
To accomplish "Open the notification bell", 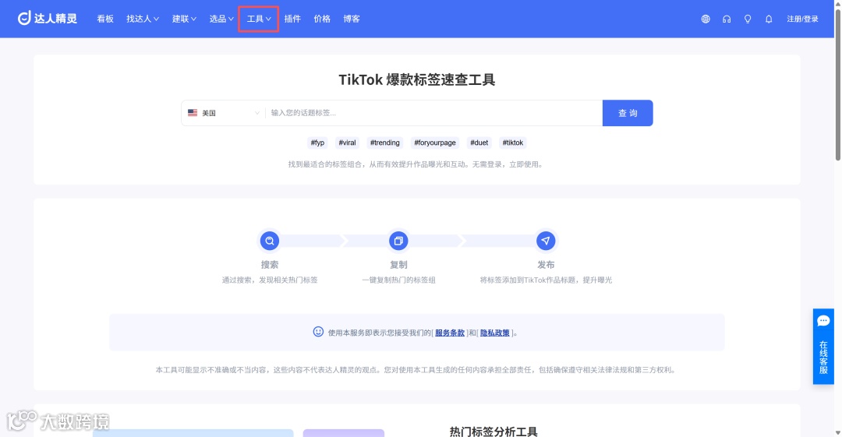I will (x=769, y=19).
